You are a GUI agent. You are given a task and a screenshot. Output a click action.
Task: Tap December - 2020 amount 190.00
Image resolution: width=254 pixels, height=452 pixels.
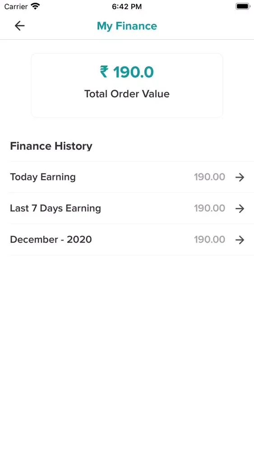[209, 239]
